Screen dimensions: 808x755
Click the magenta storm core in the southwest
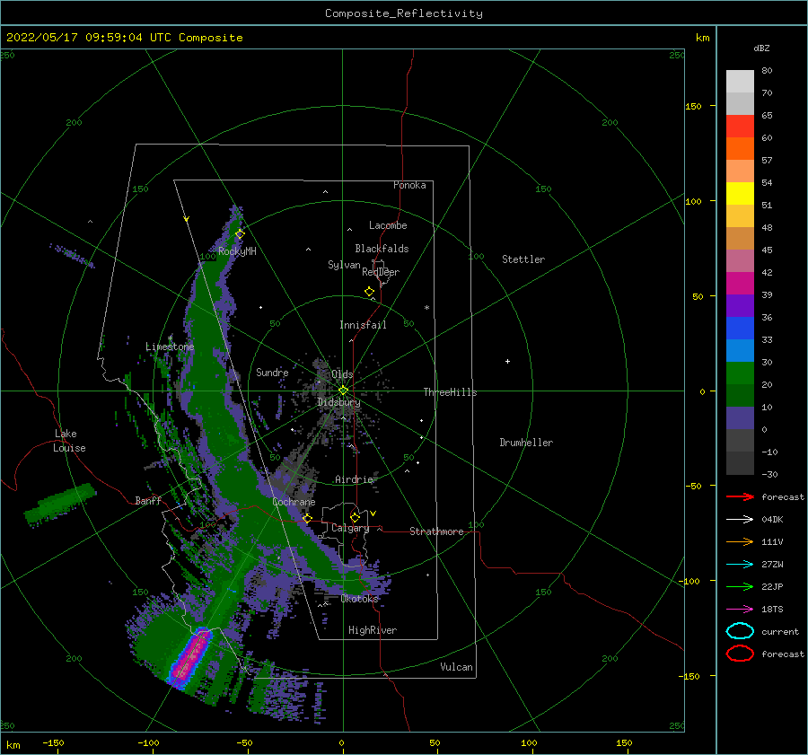(190, 657)
